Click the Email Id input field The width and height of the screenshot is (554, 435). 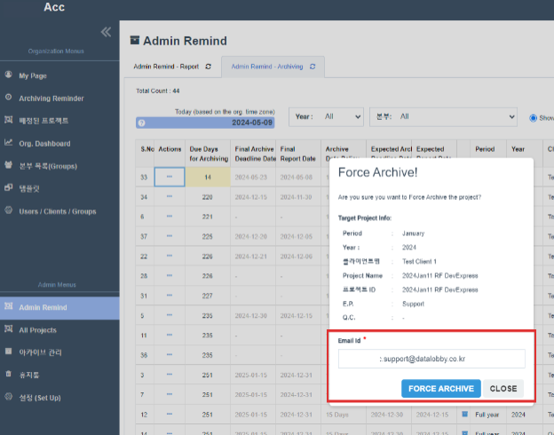click(x=431, y=359)
